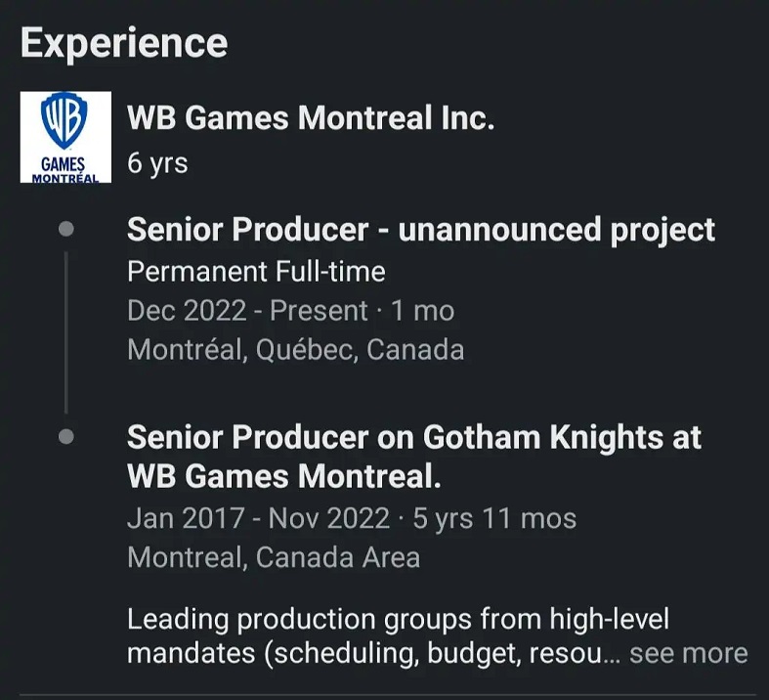
Task: Open the WB Games Montreal Inc. company name
Action: click(x=311, y=118)
